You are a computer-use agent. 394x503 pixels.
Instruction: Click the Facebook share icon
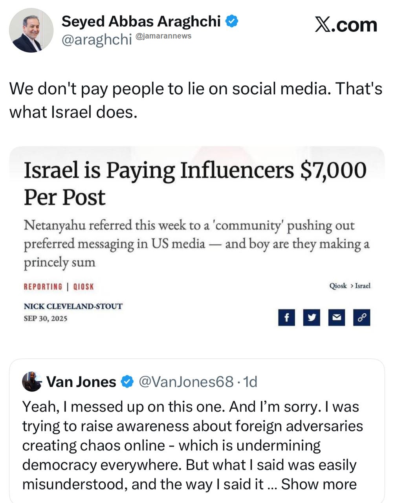pyautogui.click(x=286, y=318)
